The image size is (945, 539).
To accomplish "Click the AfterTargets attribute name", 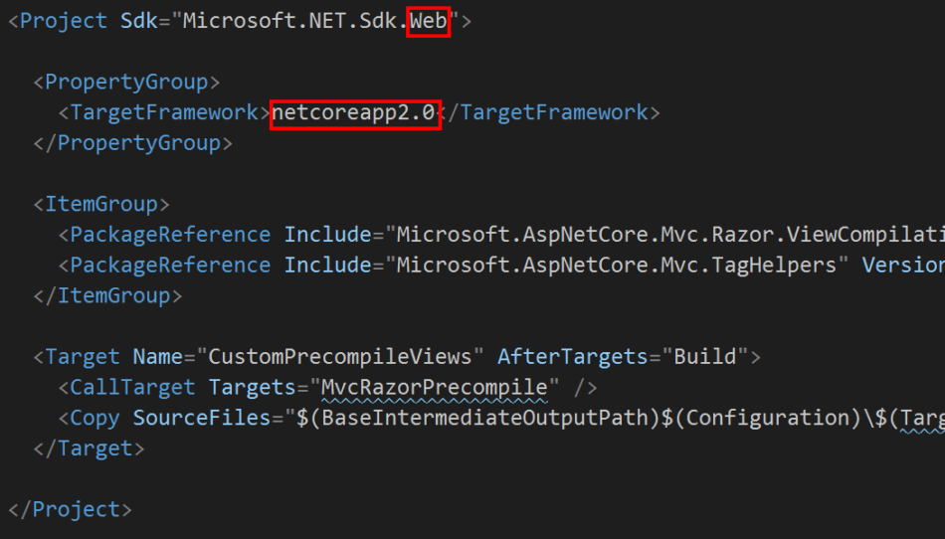I will coord(573,357).
